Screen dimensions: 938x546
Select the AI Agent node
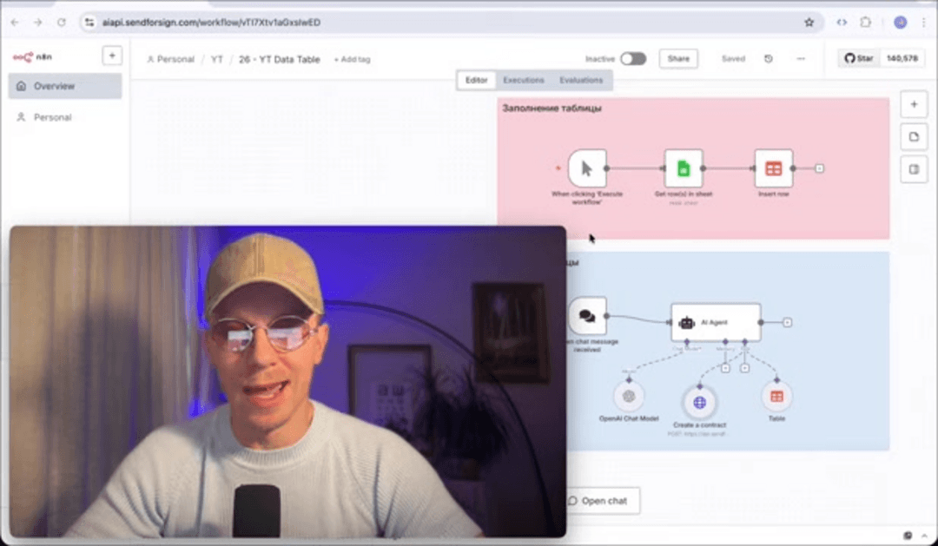715,322
